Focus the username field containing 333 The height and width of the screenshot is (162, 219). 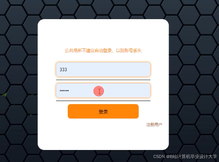click(x=103, y=69)
